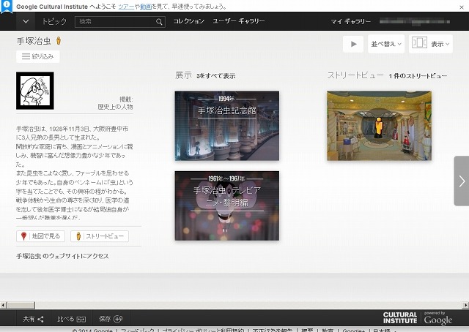Start slideshow with the play button
Screen dimensions: 469x332
353,44
